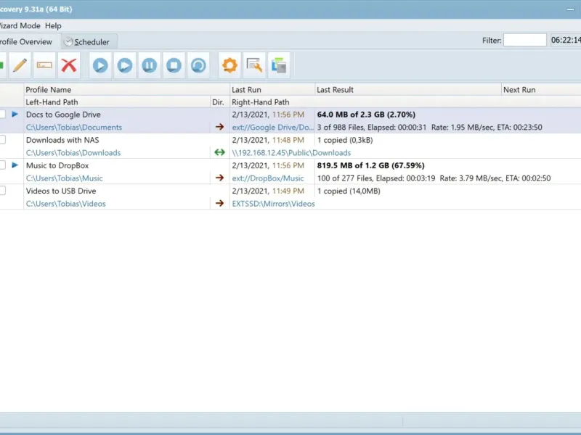581x435 pixels.
Task: Open program settings via orange gear icon
Action: coord(229,66)
